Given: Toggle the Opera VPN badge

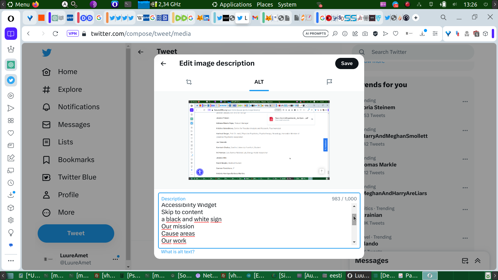Looking at the screenshot, I should (73, 34).
